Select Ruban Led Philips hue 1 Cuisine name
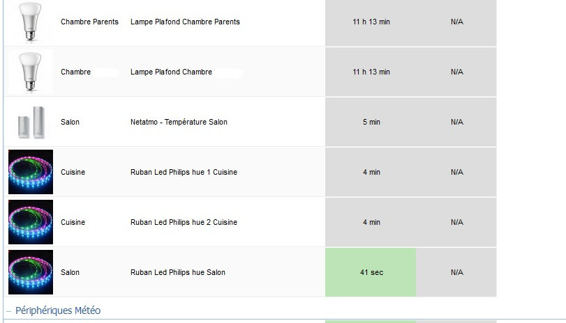Image resolution: width=566 pixels, height=323 pixels. (184, 172)
